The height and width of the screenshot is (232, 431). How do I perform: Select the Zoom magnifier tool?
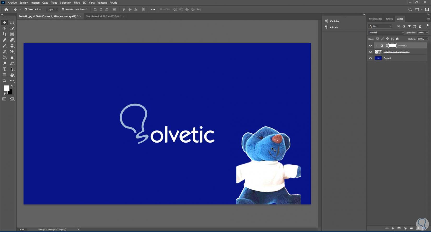[4, 81]
